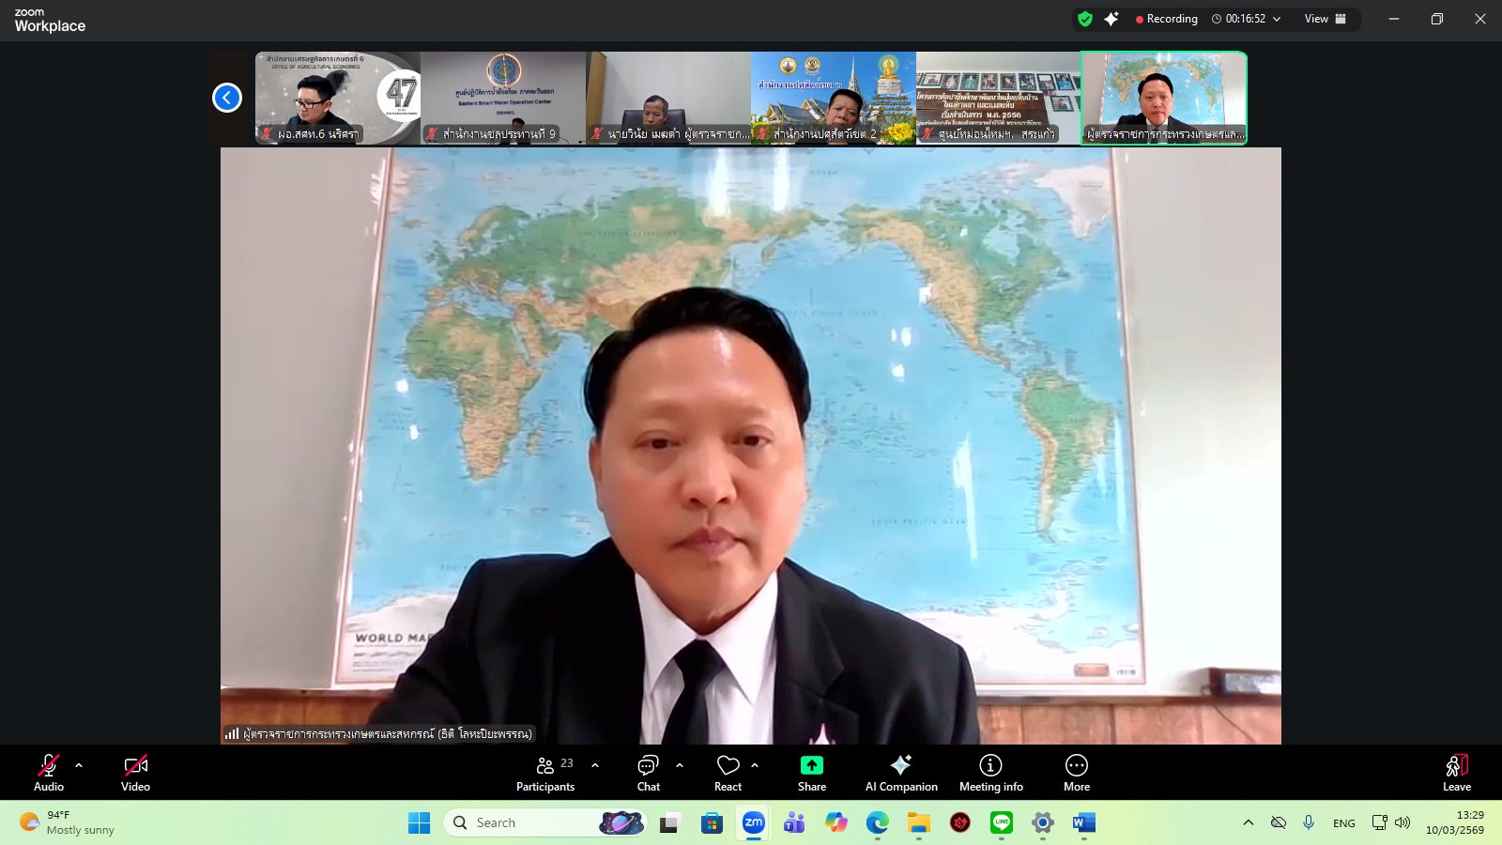This screenshot has width=1502, height=845.
Task: Expand the Participants options chevron
Action: coord(595,765)
